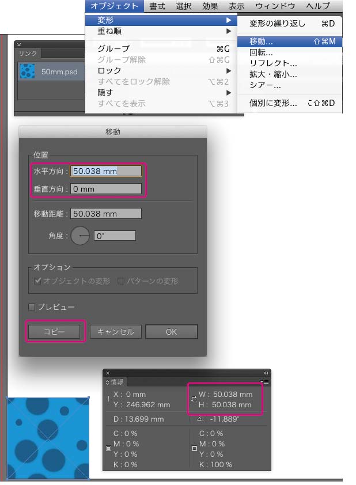Click the angle dial in the Move dialog
The height and width of the screenshot is (485, 356).
(x=80, y=236)
